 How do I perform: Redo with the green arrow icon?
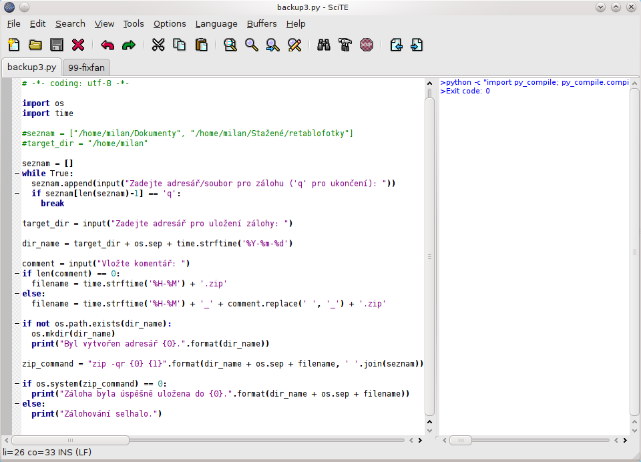coord(129,45)
